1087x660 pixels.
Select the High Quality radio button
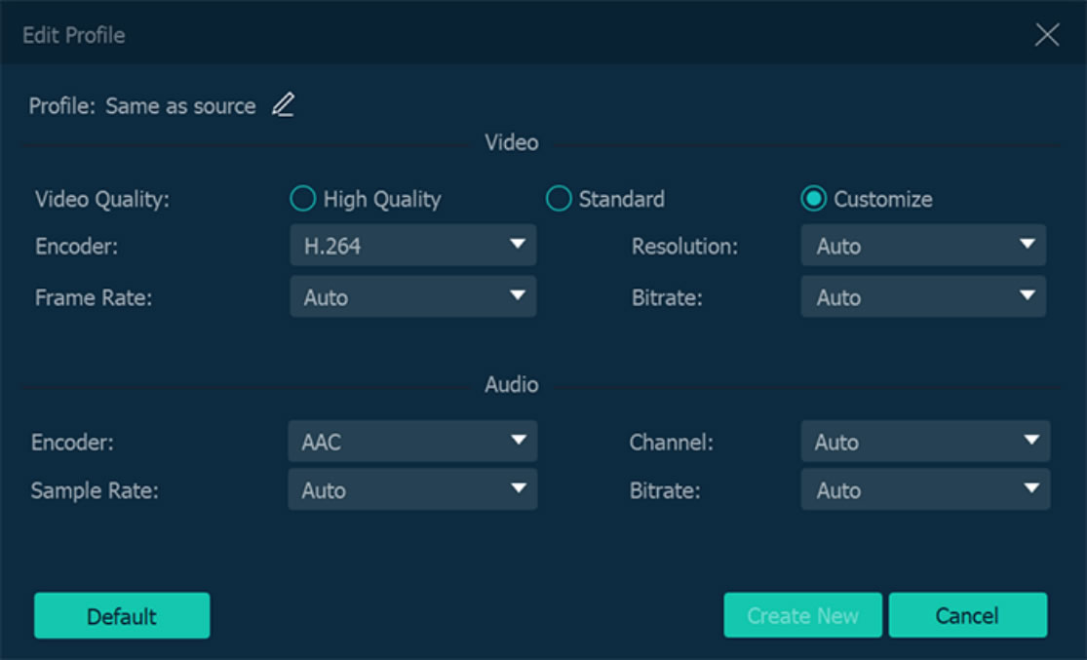pyautogui.click(x=302, y=199)
